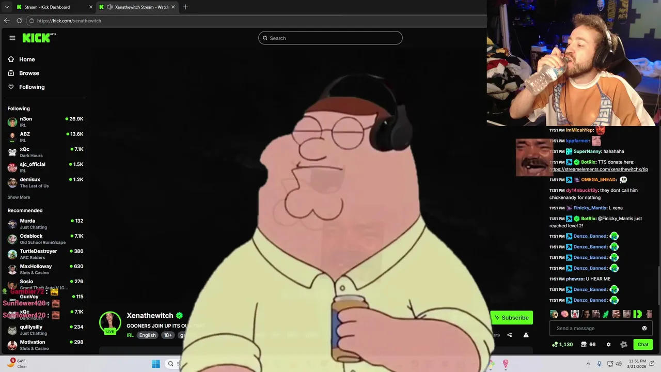The width and height of the screenshot is (661, 372).
Task: Click the gray badge icon beside Chat button
Action: pos(624,345)
